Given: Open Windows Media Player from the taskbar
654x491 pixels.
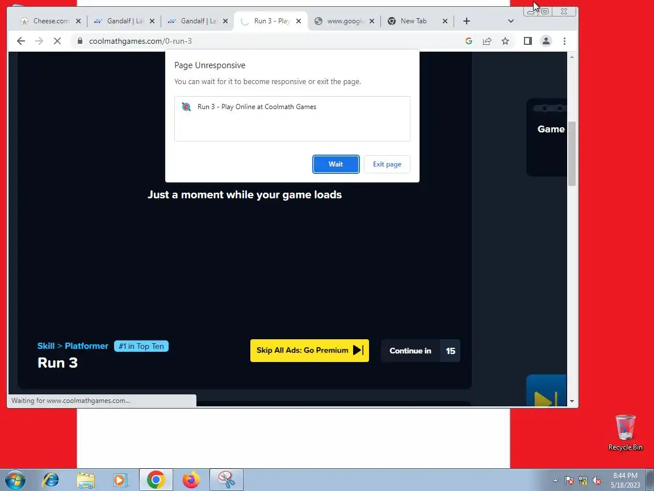Looking at the screenshot, I should [x=120, y=480].
